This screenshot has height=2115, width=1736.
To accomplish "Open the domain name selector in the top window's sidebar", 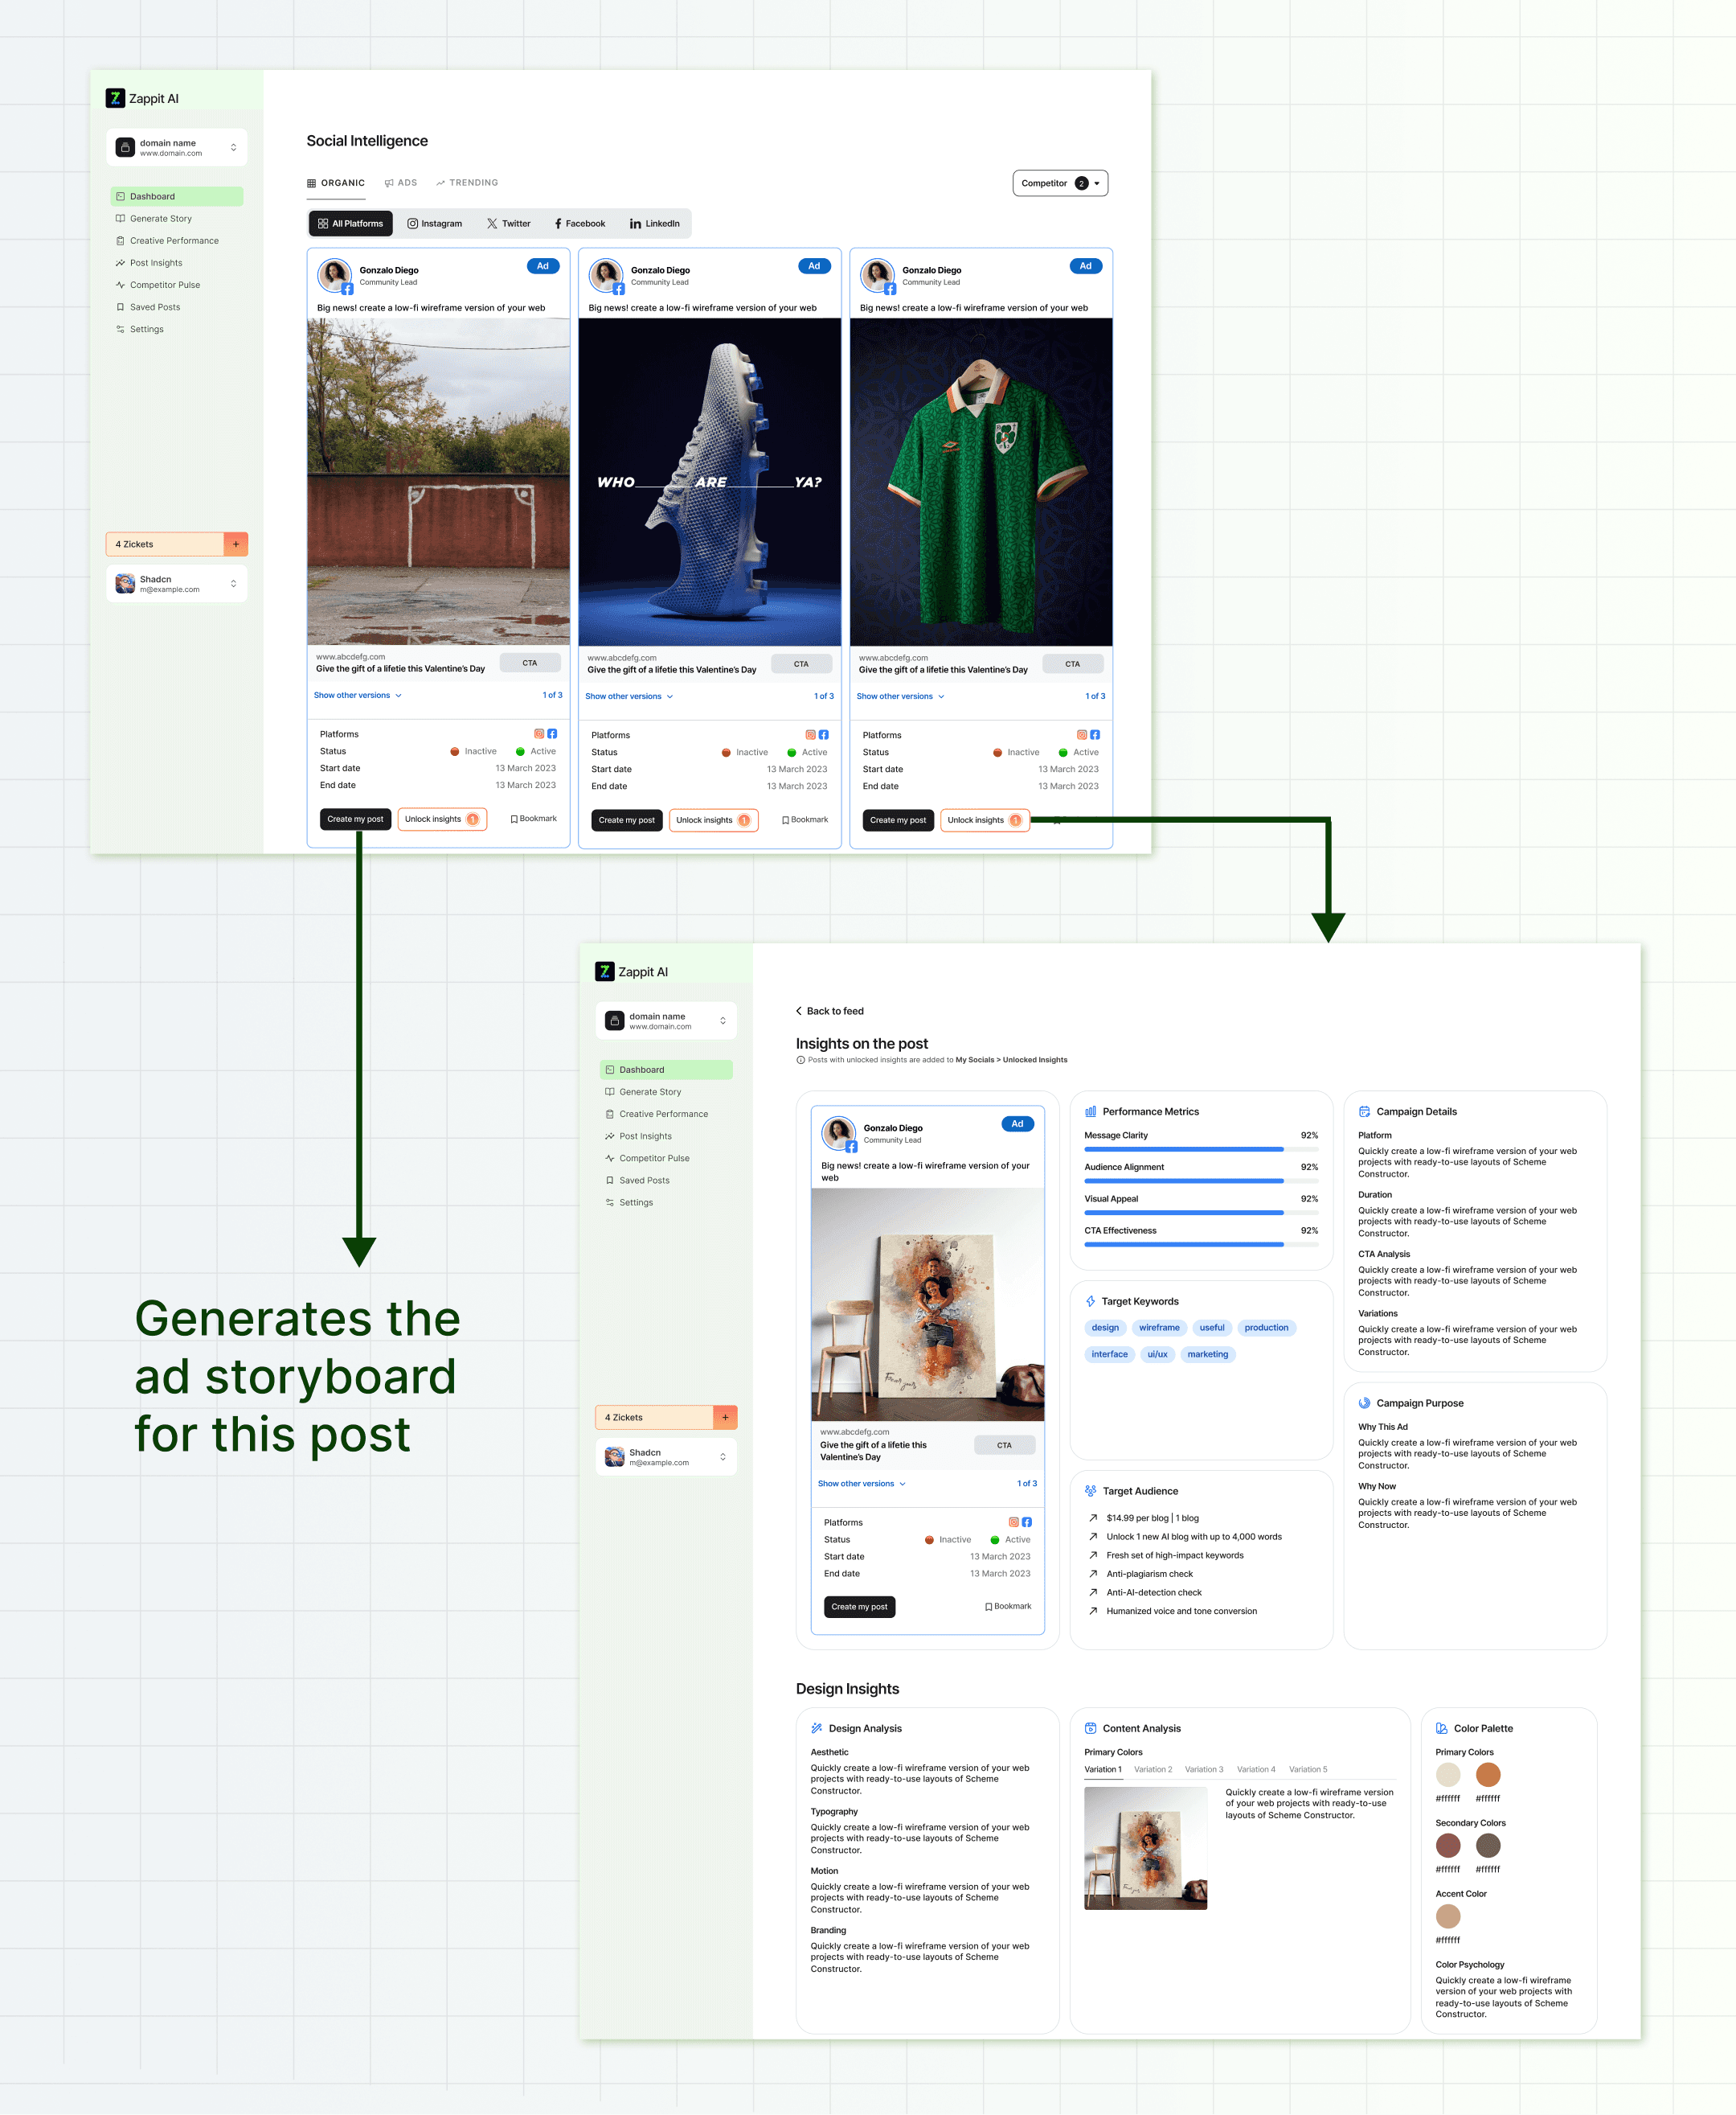I will point(177,148).
